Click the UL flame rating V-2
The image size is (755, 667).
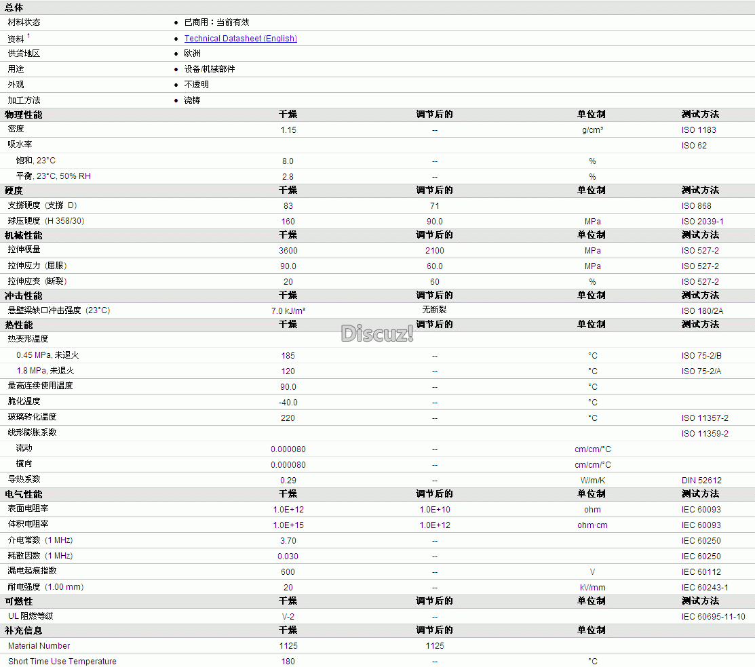288,616
